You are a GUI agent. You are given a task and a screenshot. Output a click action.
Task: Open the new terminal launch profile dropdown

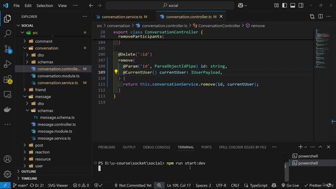pyautogui.click(x=306, y=147)
